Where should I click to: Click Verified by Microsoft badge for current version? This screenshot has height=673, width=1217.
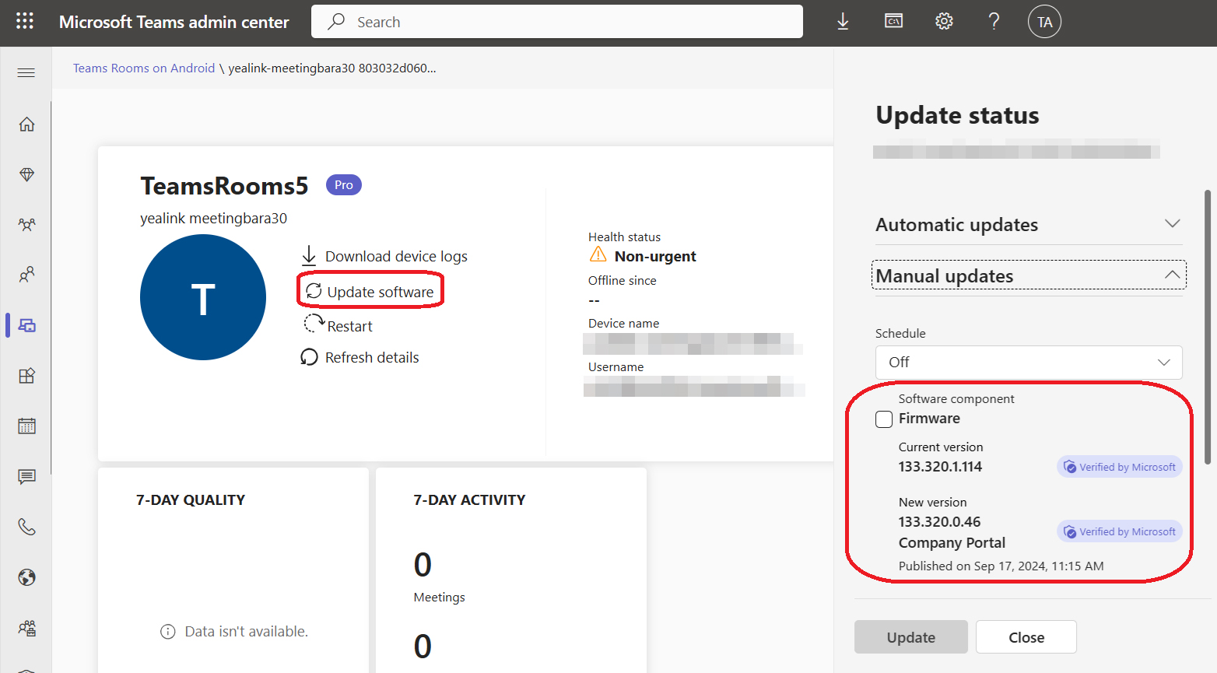click(1120, 467)
